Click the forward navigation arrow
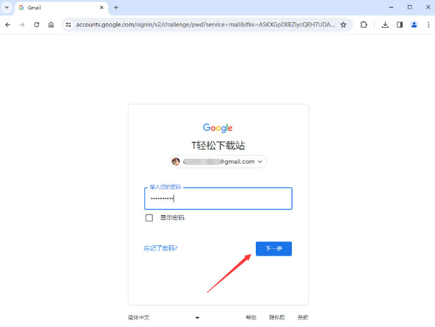 22,25
